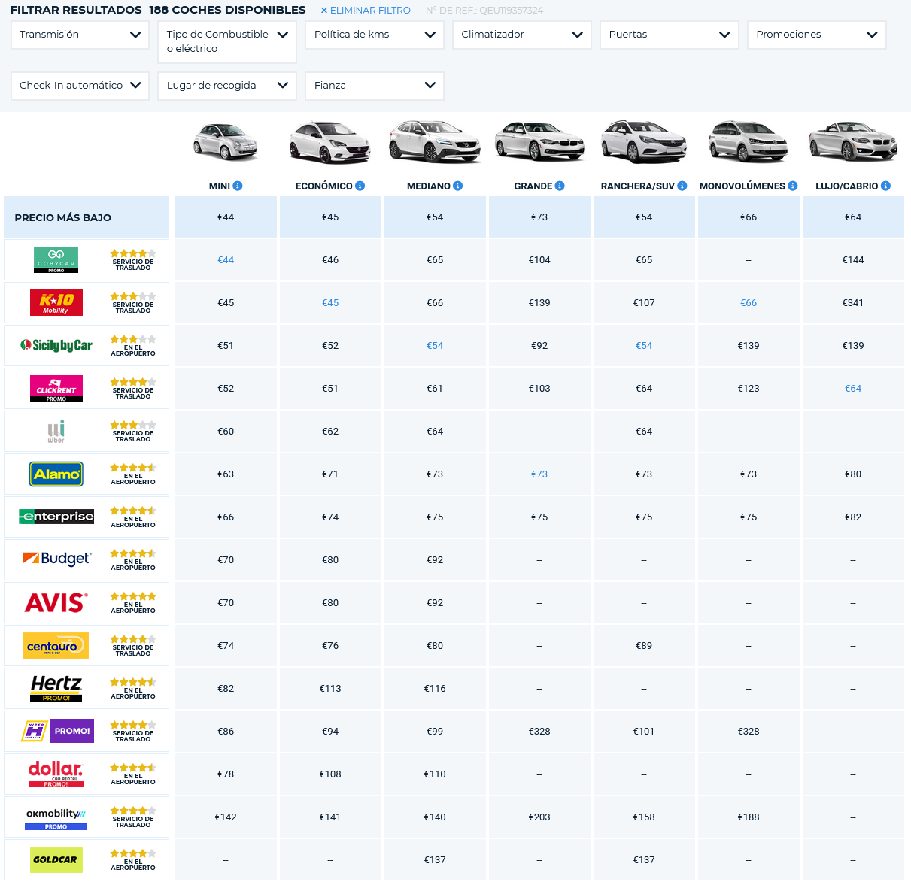
Task: Click the Eliminar Filtro link
Action: 366,11
